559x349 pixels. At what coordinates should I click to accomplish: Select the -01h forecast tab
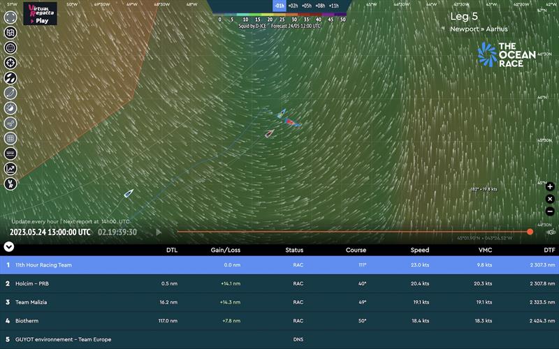(279, 6)
